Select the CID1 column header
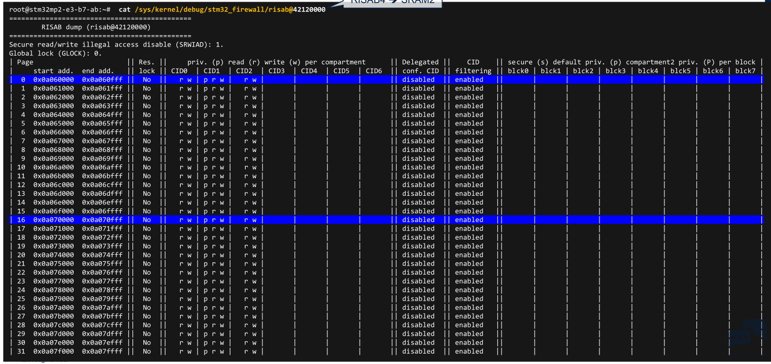 tap(212, 71)
